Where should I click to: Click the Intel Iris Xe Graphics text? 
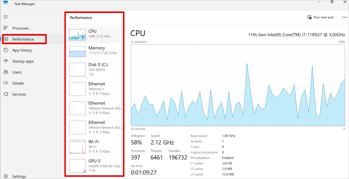pos(106,166)
